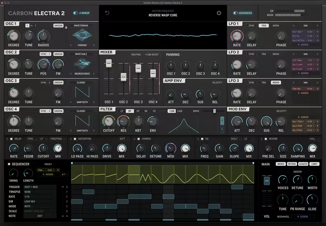Remove the Osc 2 WT Pos modulation

[x=317, y=40]
